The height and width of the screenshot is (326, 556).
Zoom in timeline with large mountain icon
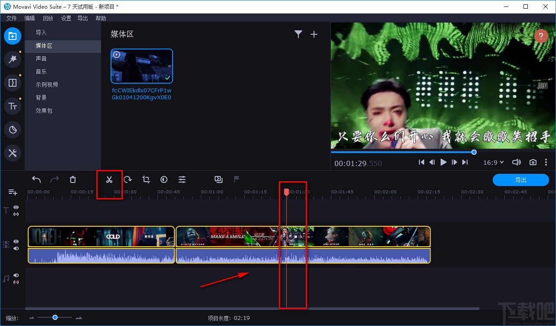point(78,318)
